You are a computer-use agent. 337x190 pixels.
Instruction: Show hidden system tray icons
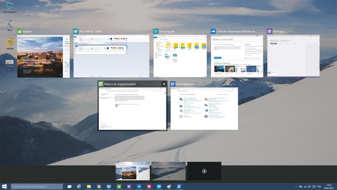click(x=296, y=187)
